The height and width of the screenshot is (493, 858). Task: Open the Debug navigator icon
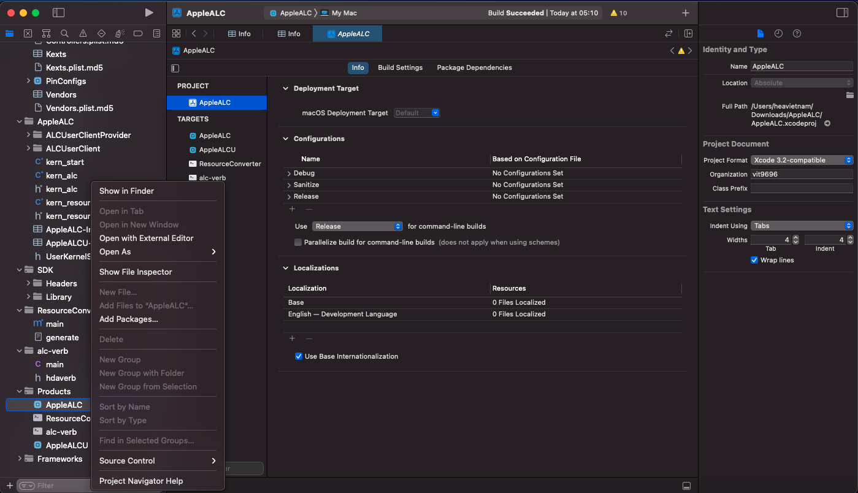pyautogui.click(x=120, y=33)
